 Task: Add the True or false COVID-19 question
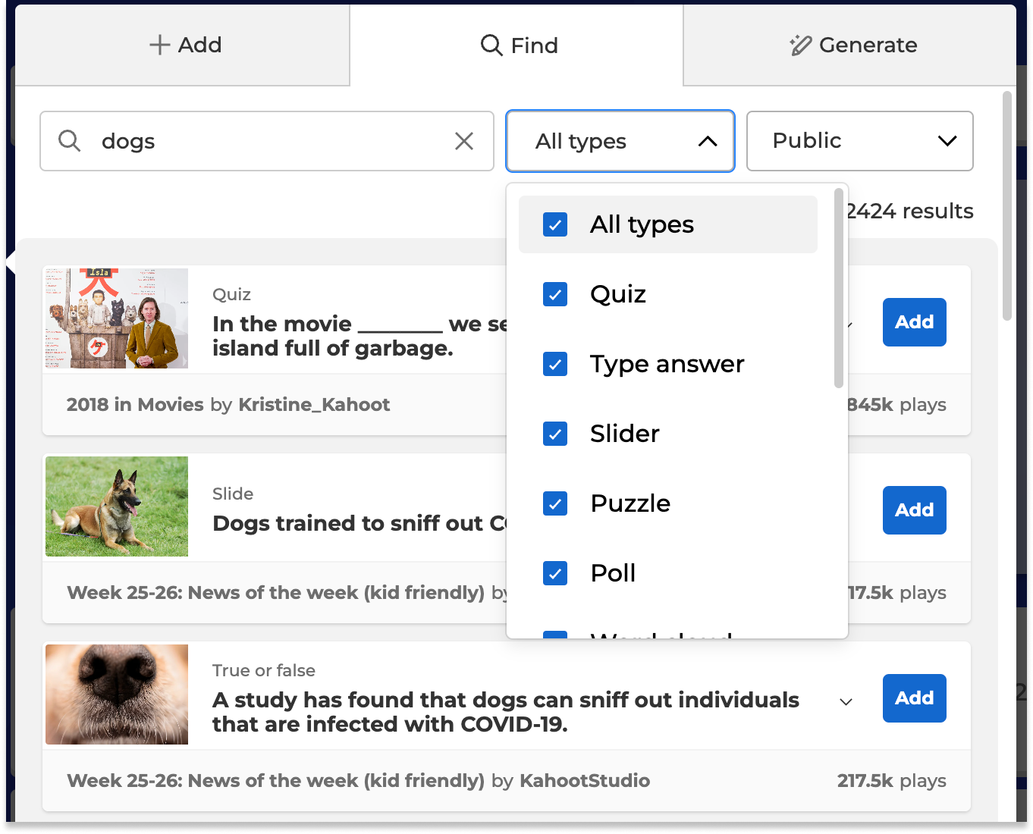(915, 698)
